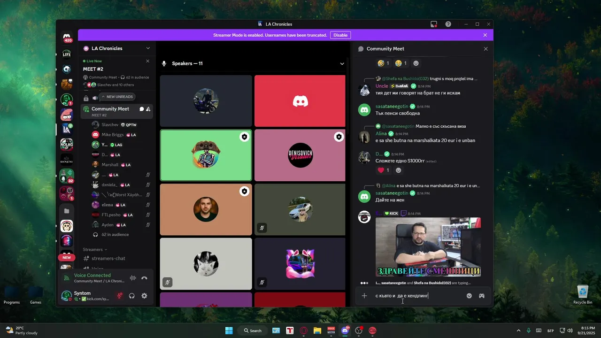Open Discord direct messages home icon
Viewport: 601px width, 338px height.
[67, 37]
